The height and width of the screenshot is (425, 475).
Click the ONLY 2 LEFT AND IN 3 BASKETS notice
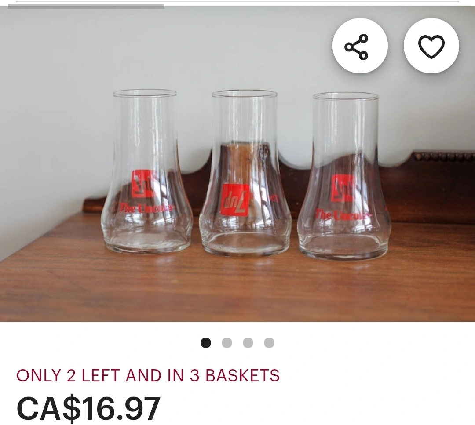coord(148,375)
